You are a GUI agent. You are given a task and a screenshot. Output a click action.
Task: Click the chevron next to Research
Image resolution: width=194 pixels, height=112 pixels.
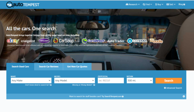[139, 4]
